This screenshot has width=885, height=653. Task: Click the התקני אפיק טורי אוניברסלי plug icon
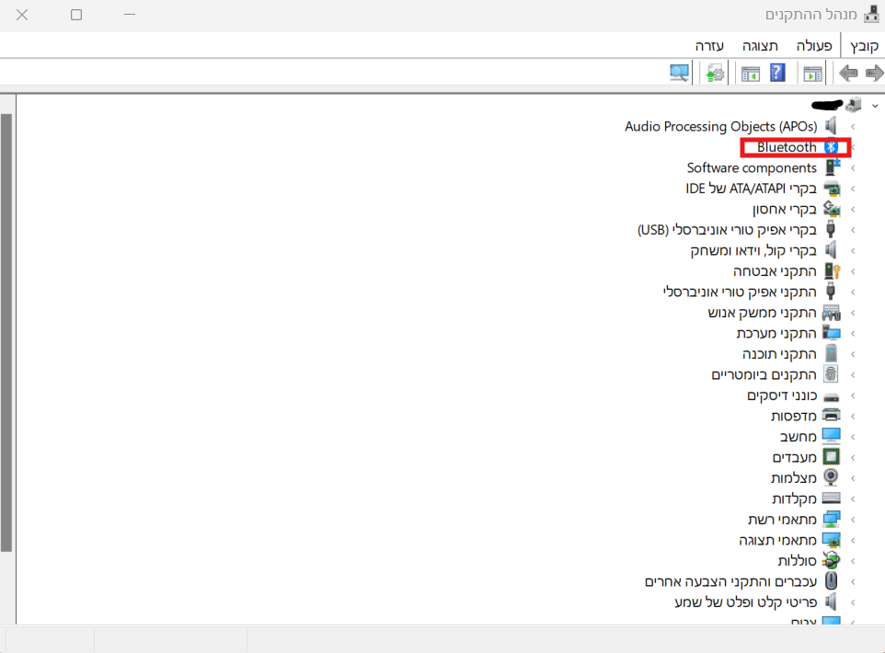point(831,292)
